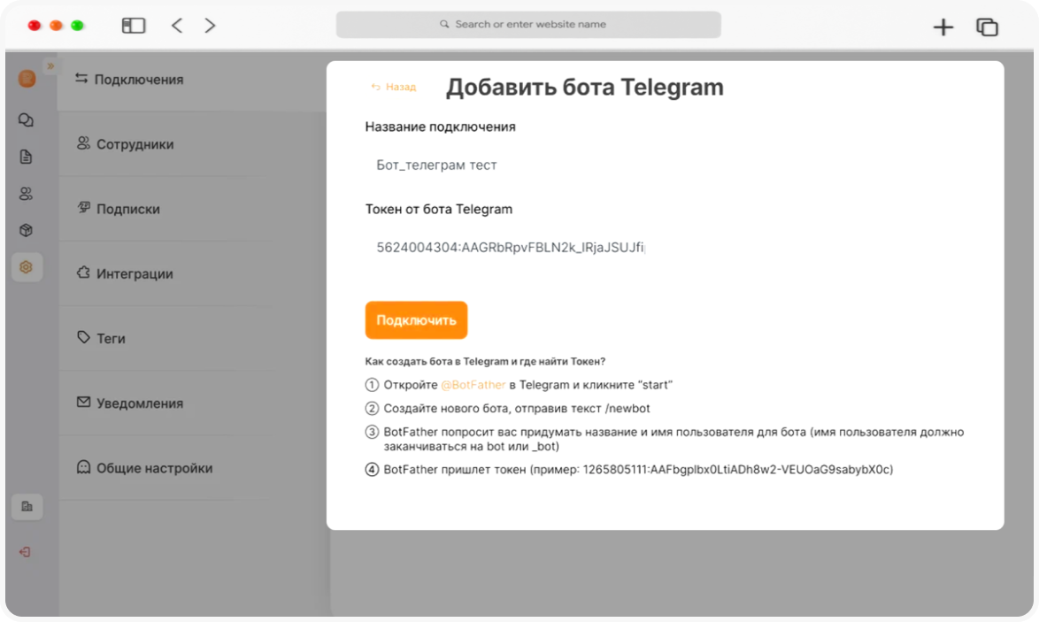
Task: Open the Уведомления menu item
Action: click(x=191, y=403)
